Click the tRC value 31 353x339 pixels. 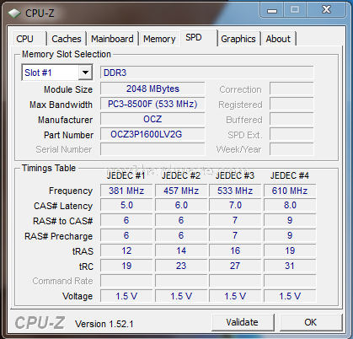click(x=290, y=266)
